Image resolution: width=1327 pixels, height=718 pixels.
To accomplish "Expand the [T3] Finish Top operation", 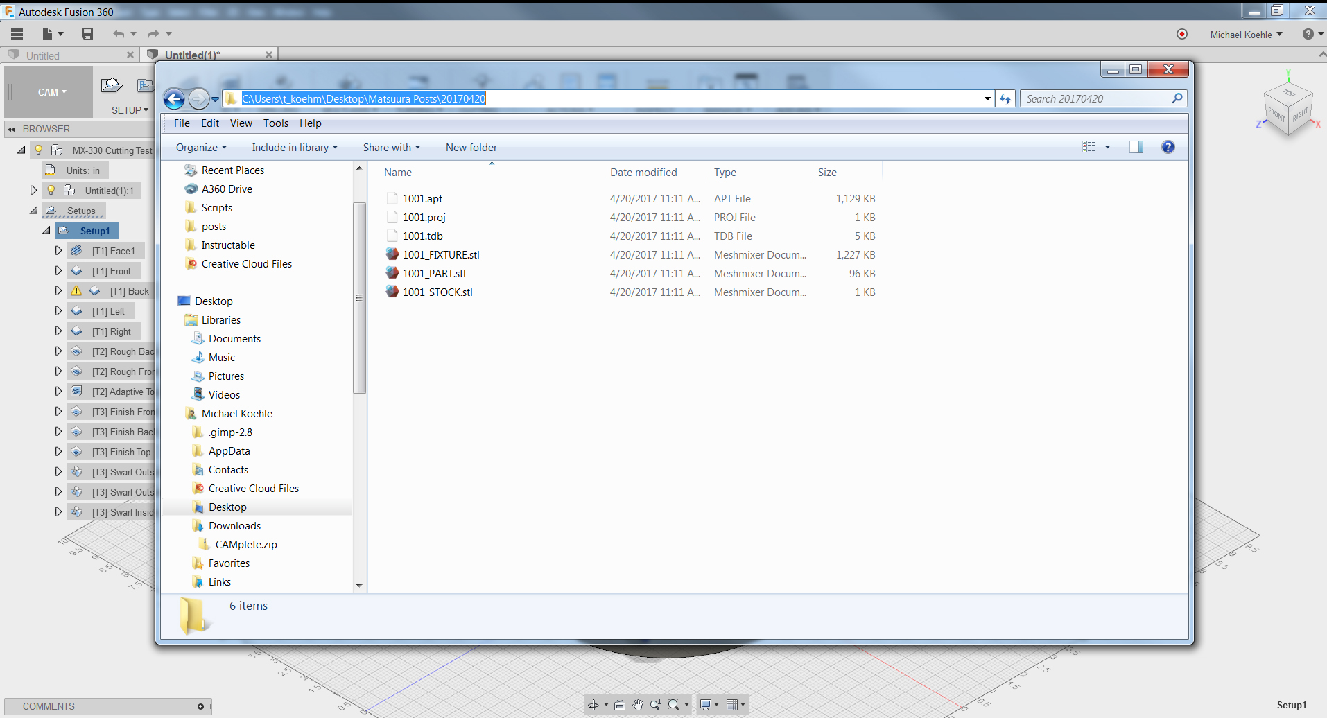I will (58, 452).
